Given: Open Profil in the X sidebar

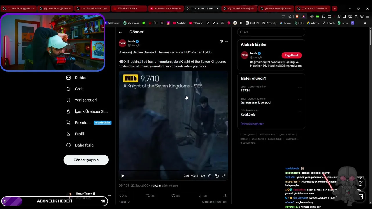Looking at the screenshot, I should [x=75, y=134].
